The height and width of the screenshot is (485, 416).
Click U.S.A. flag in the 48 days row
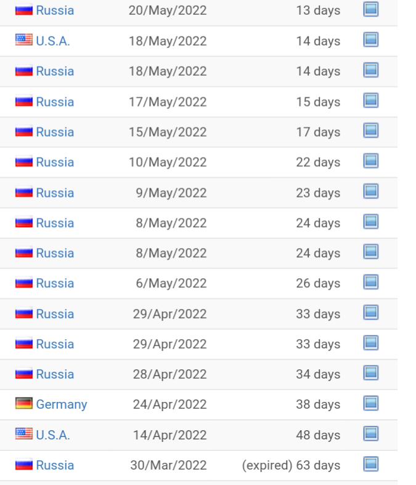pos(24,435)
